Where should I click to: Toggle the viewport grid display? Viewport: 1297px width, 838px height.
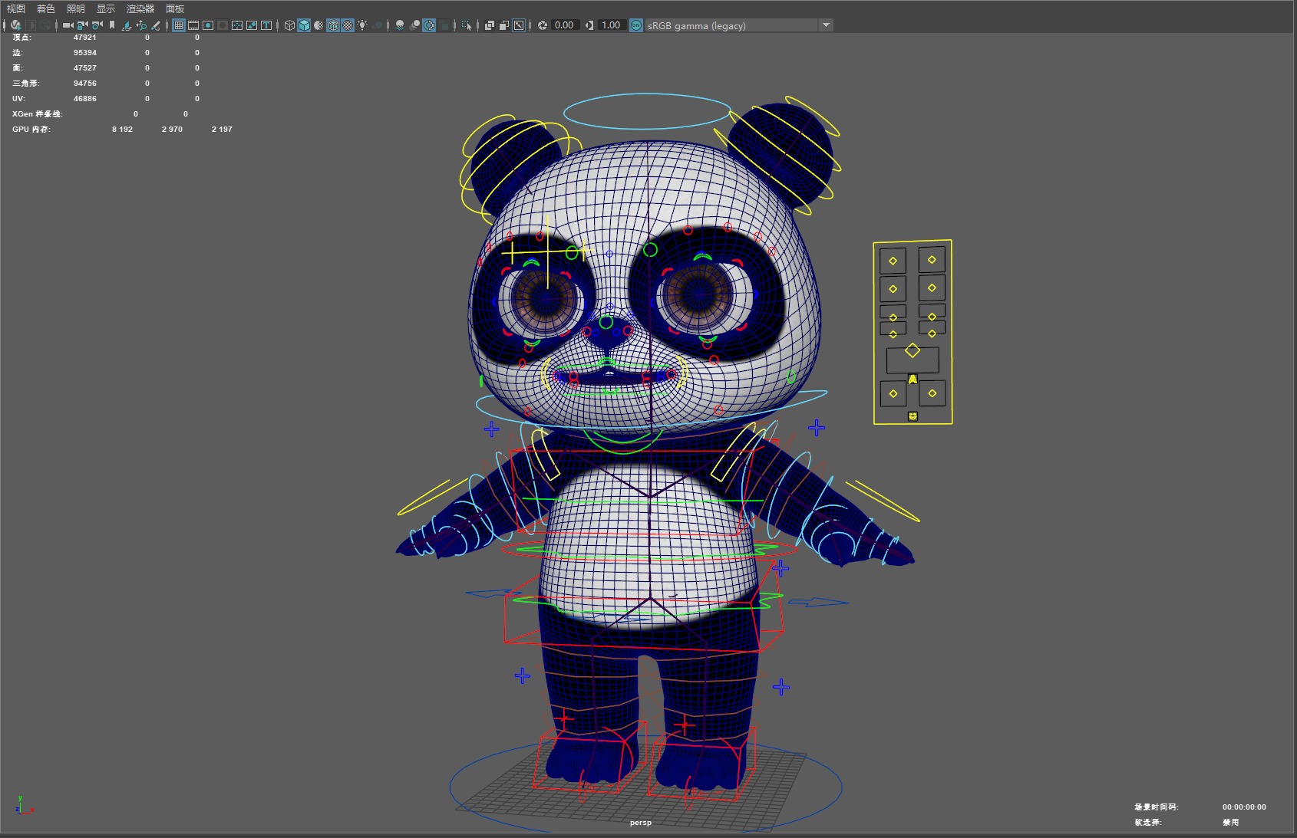click(179, 25)
